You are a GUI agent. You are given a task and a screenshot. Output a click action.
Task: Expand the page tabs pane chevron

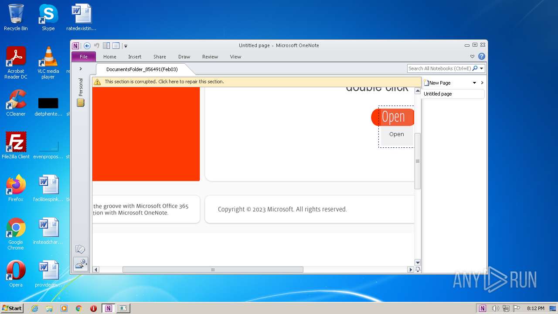[x=482, y=83]
